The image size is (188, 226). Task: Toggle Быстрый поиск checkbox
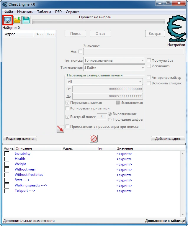(67, 117)
